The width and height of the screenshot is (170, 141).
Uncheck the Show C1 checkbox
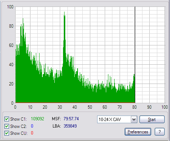click(x=7, y=119)
